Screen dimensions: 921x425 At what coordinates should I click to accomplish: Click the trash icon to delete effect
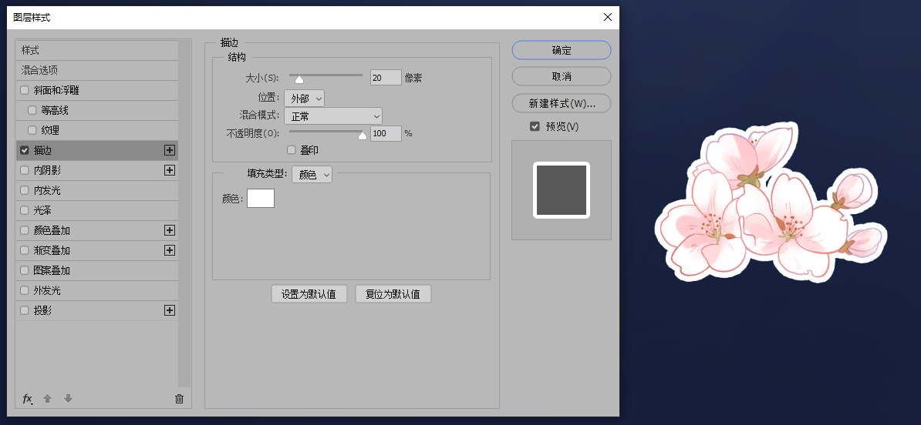179,399
